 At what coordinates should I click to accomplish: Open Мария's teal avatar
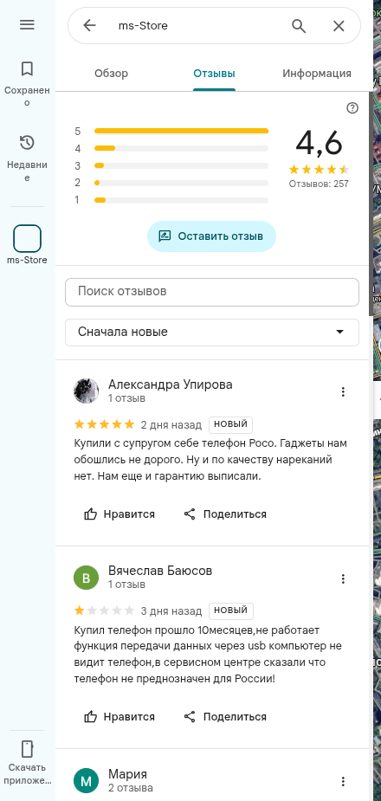tap(87, 780)
